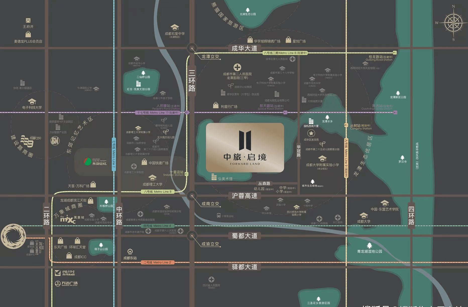Select the 龙潭立交 interchange label

pyautogui.click(x=210, y=57)
